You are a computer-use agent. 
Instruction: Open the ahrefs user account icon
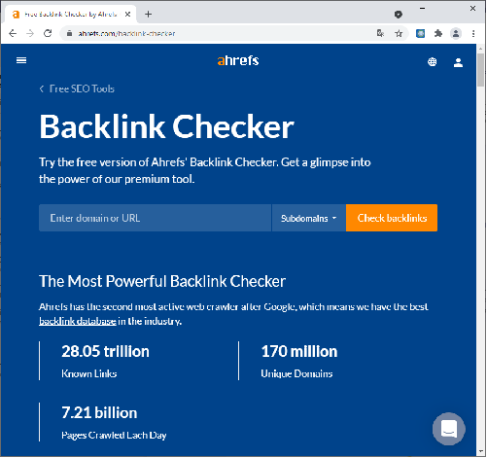point(458,62)
